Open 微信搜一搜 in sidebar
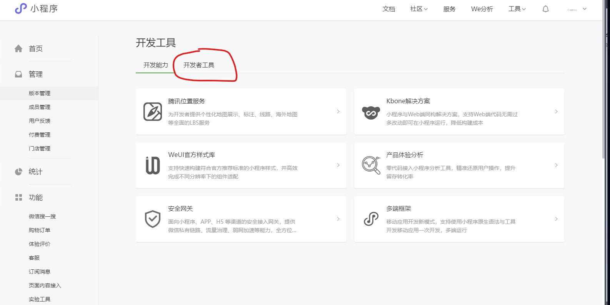The height and width of the screenshot is (305, 610). pyautogui.click(x=42, y=216)
